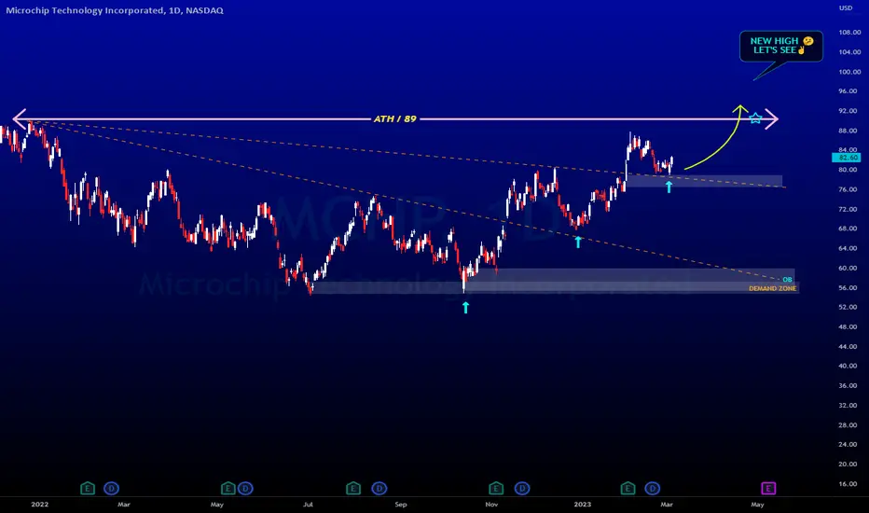Click the ATH / 89 line label
Viewport: 869px width, 513px height.
pyautogui.click(x=395, y=118)
